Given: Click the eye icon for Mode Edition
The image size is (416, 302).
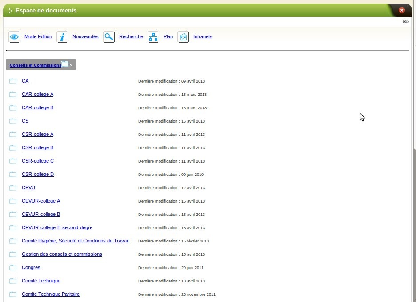Looking at the screenshot, I should 14,37.
